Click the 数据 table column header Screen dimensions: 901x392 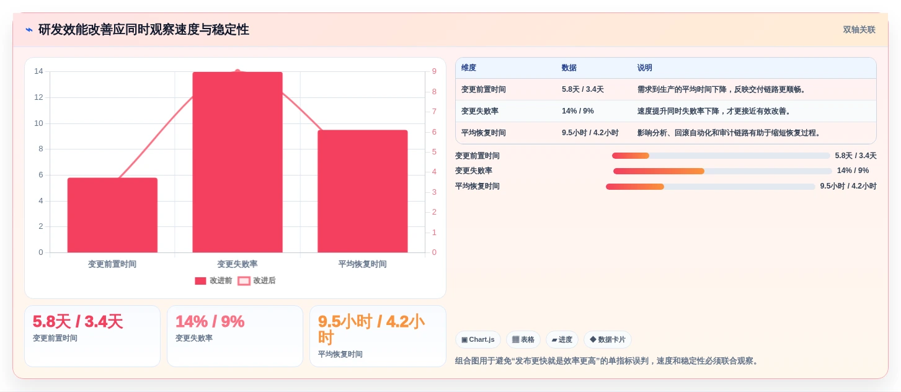point(569,68)
